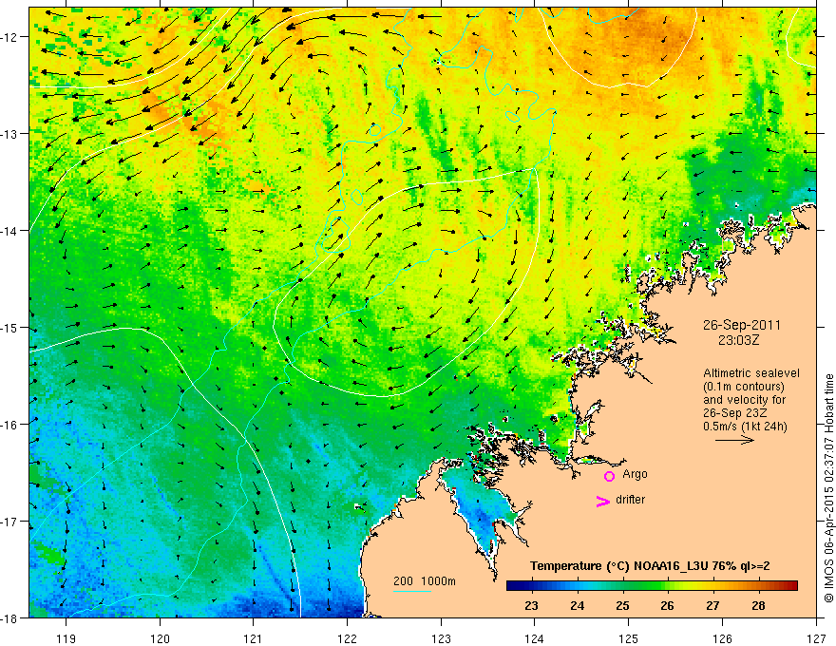Click the longitude label 122
Image resolution: width=836 pixels, height=646 pixels.
(x=347, y=638)
